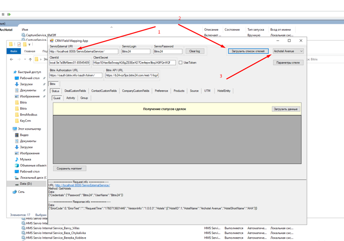The height and width of the screenshot is (241, 344).
Task: Open the HotelEntity tab
Action: tap(224, 91)
